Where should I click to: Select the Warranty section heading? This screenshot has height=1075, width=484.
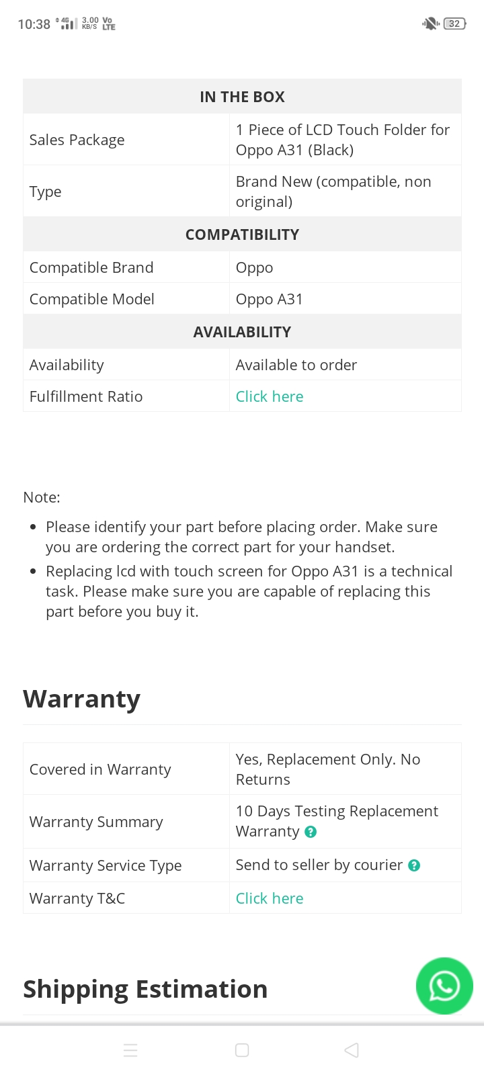click(x=82, y=699)
